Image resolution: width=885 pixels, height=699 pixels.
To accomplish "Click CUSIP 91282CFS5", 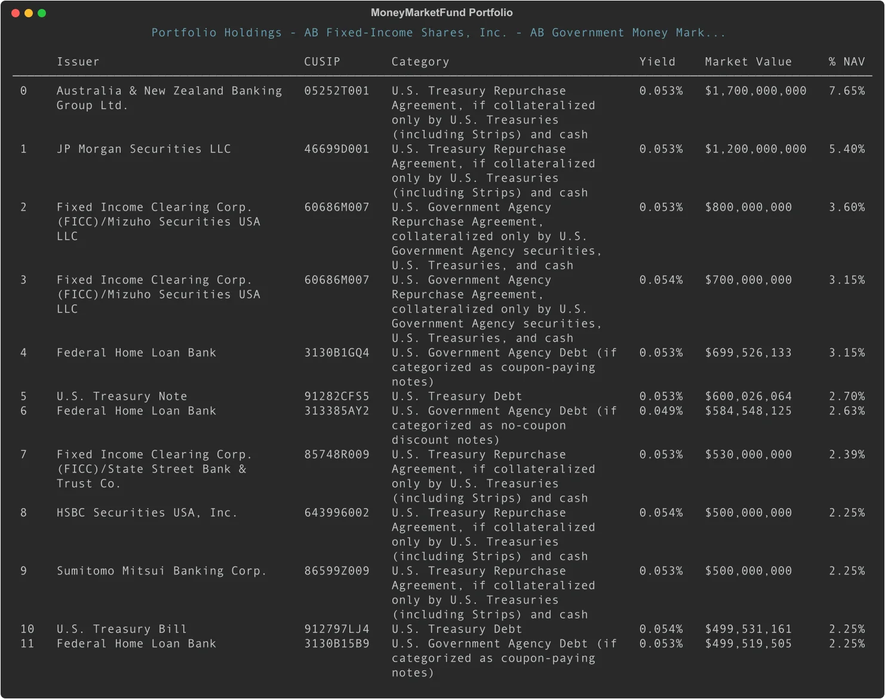I will tap(337, 396).
